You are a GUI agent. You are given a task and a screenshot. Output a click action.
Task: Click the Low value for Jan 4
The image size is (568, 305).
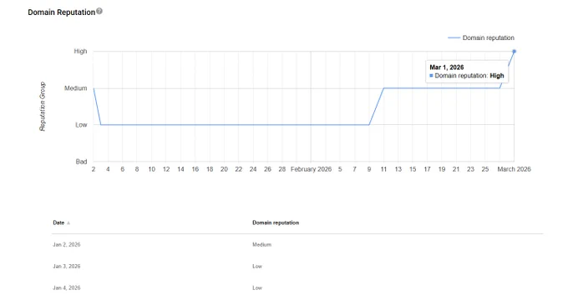(257, 288)
